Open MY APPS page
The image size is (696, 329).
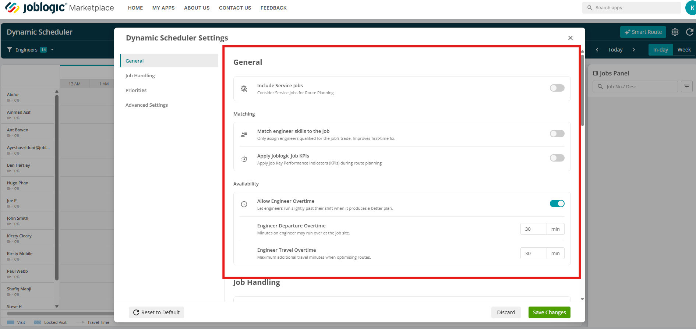[163, 8]
